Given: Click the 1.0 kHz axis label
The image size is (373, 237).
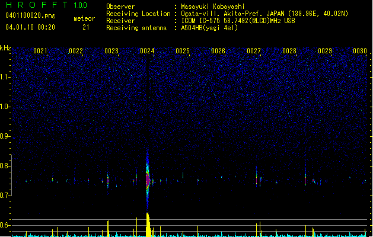Looking at the screenshot, I should [5, 107].
